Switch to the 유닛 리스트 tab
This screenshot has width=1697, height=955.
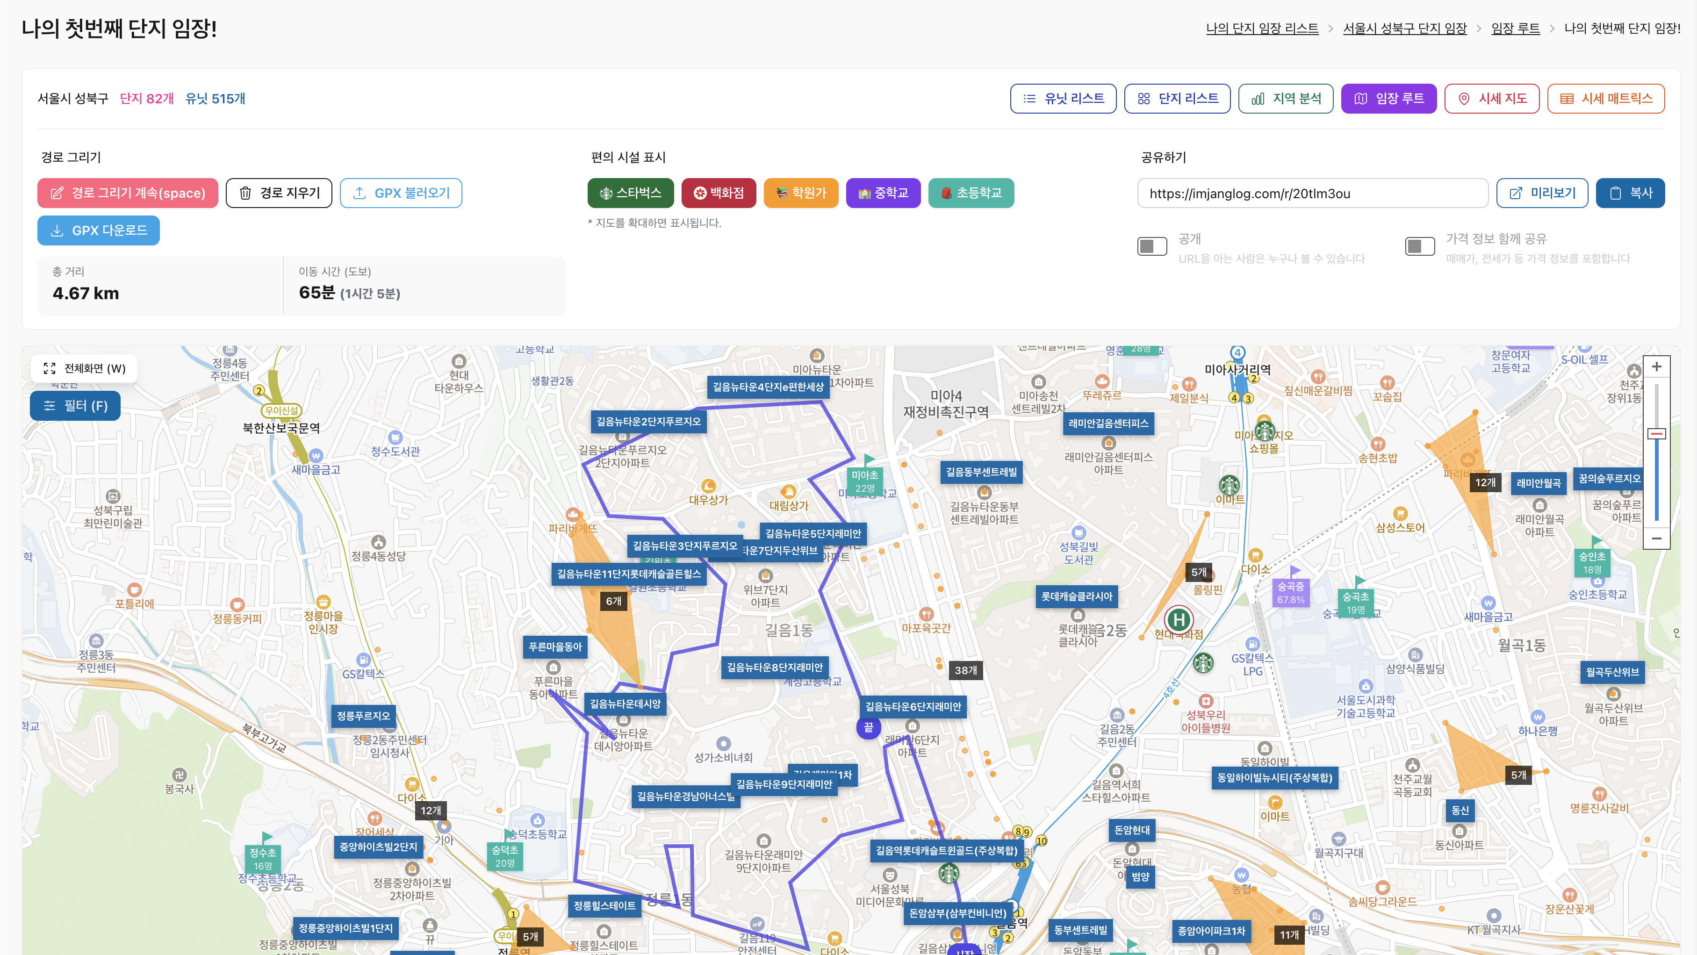(x=1063, y=99)
